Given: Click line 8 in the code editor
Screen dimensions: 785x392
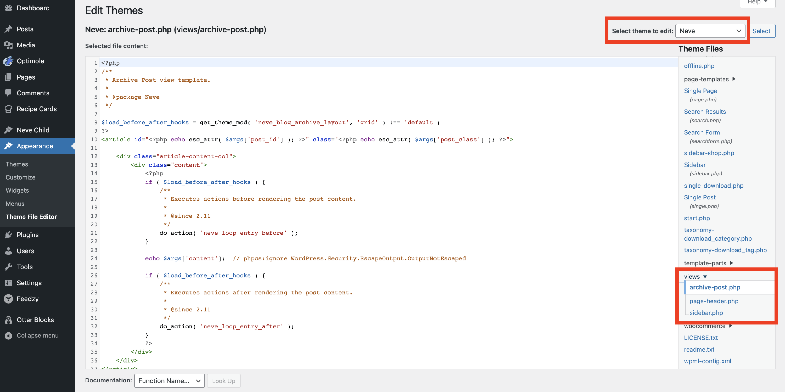Looking at the screenshot, I should [x=271, y=122].
